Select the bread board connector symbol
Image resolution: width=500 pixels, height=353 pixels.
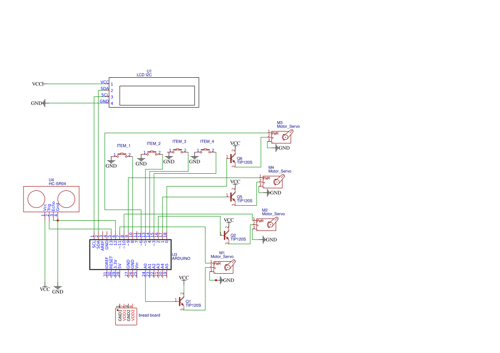coord(126,315)
